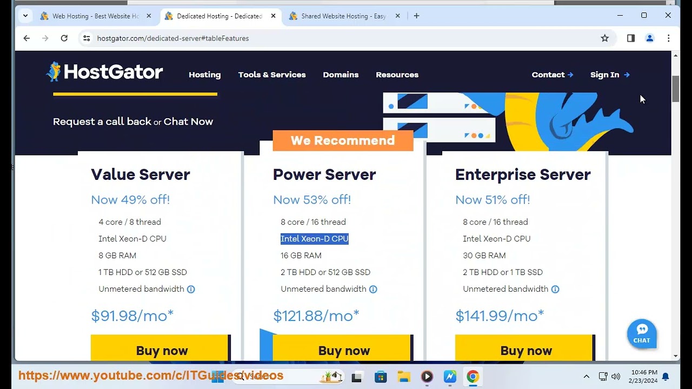
Task: Click highlighted Intel Xeon-D CPU text
Action: tap(315, 239)
